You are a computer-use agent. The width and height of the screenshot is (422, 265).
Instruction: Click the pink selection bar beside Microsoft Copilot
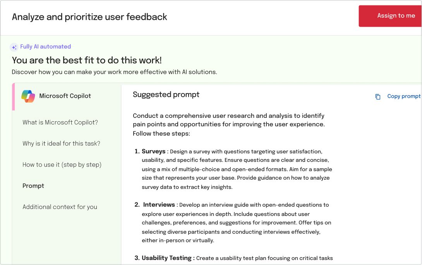click(x=14, y=97)
